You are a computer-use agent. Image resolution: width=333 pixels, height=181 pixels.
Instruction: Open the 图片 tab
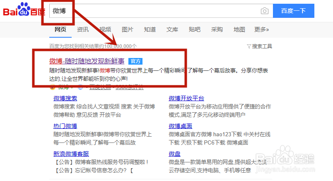click(x=128, y=29)
